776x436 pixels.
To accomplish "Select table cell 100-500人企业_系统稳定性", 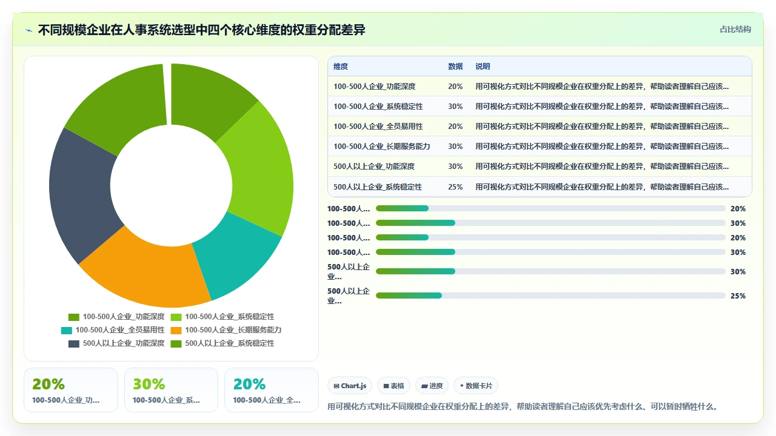I will pyautogui.click(x=378, y=107).
